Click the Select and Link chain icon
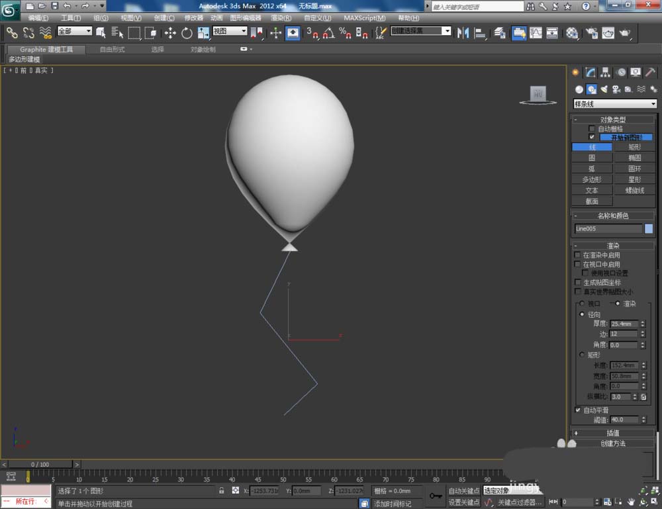The image size is (662, 509). tap(11, 32)
